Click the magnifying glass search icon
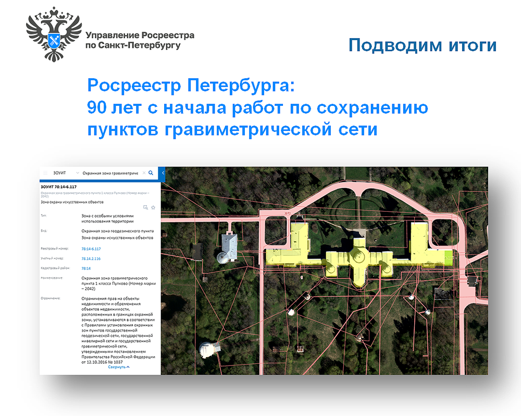This screenshot has width=521, height=416. coord(151,173)
